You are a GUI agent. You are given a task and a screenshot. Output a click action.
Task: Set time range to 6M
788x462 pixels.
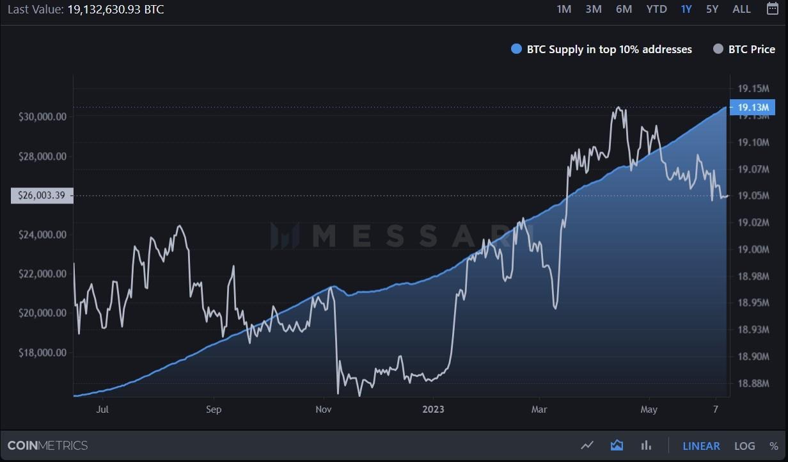point(624,9)
